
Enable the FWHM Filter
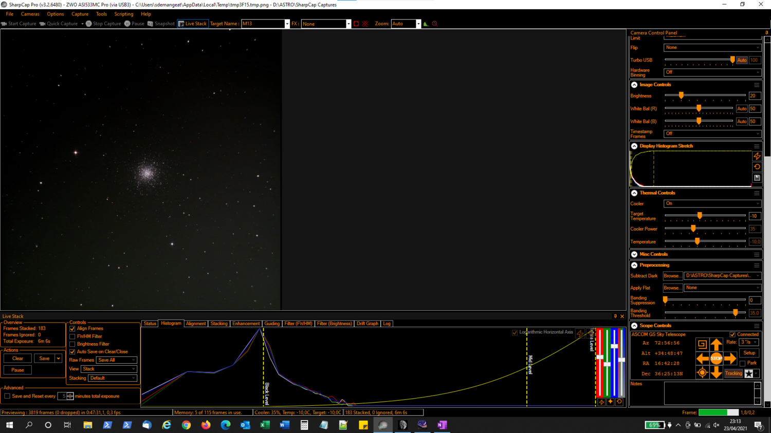tap(72, 336)
